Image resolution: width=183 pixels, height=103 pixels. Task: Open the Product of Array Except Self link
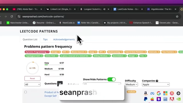[x=51, y=94]
